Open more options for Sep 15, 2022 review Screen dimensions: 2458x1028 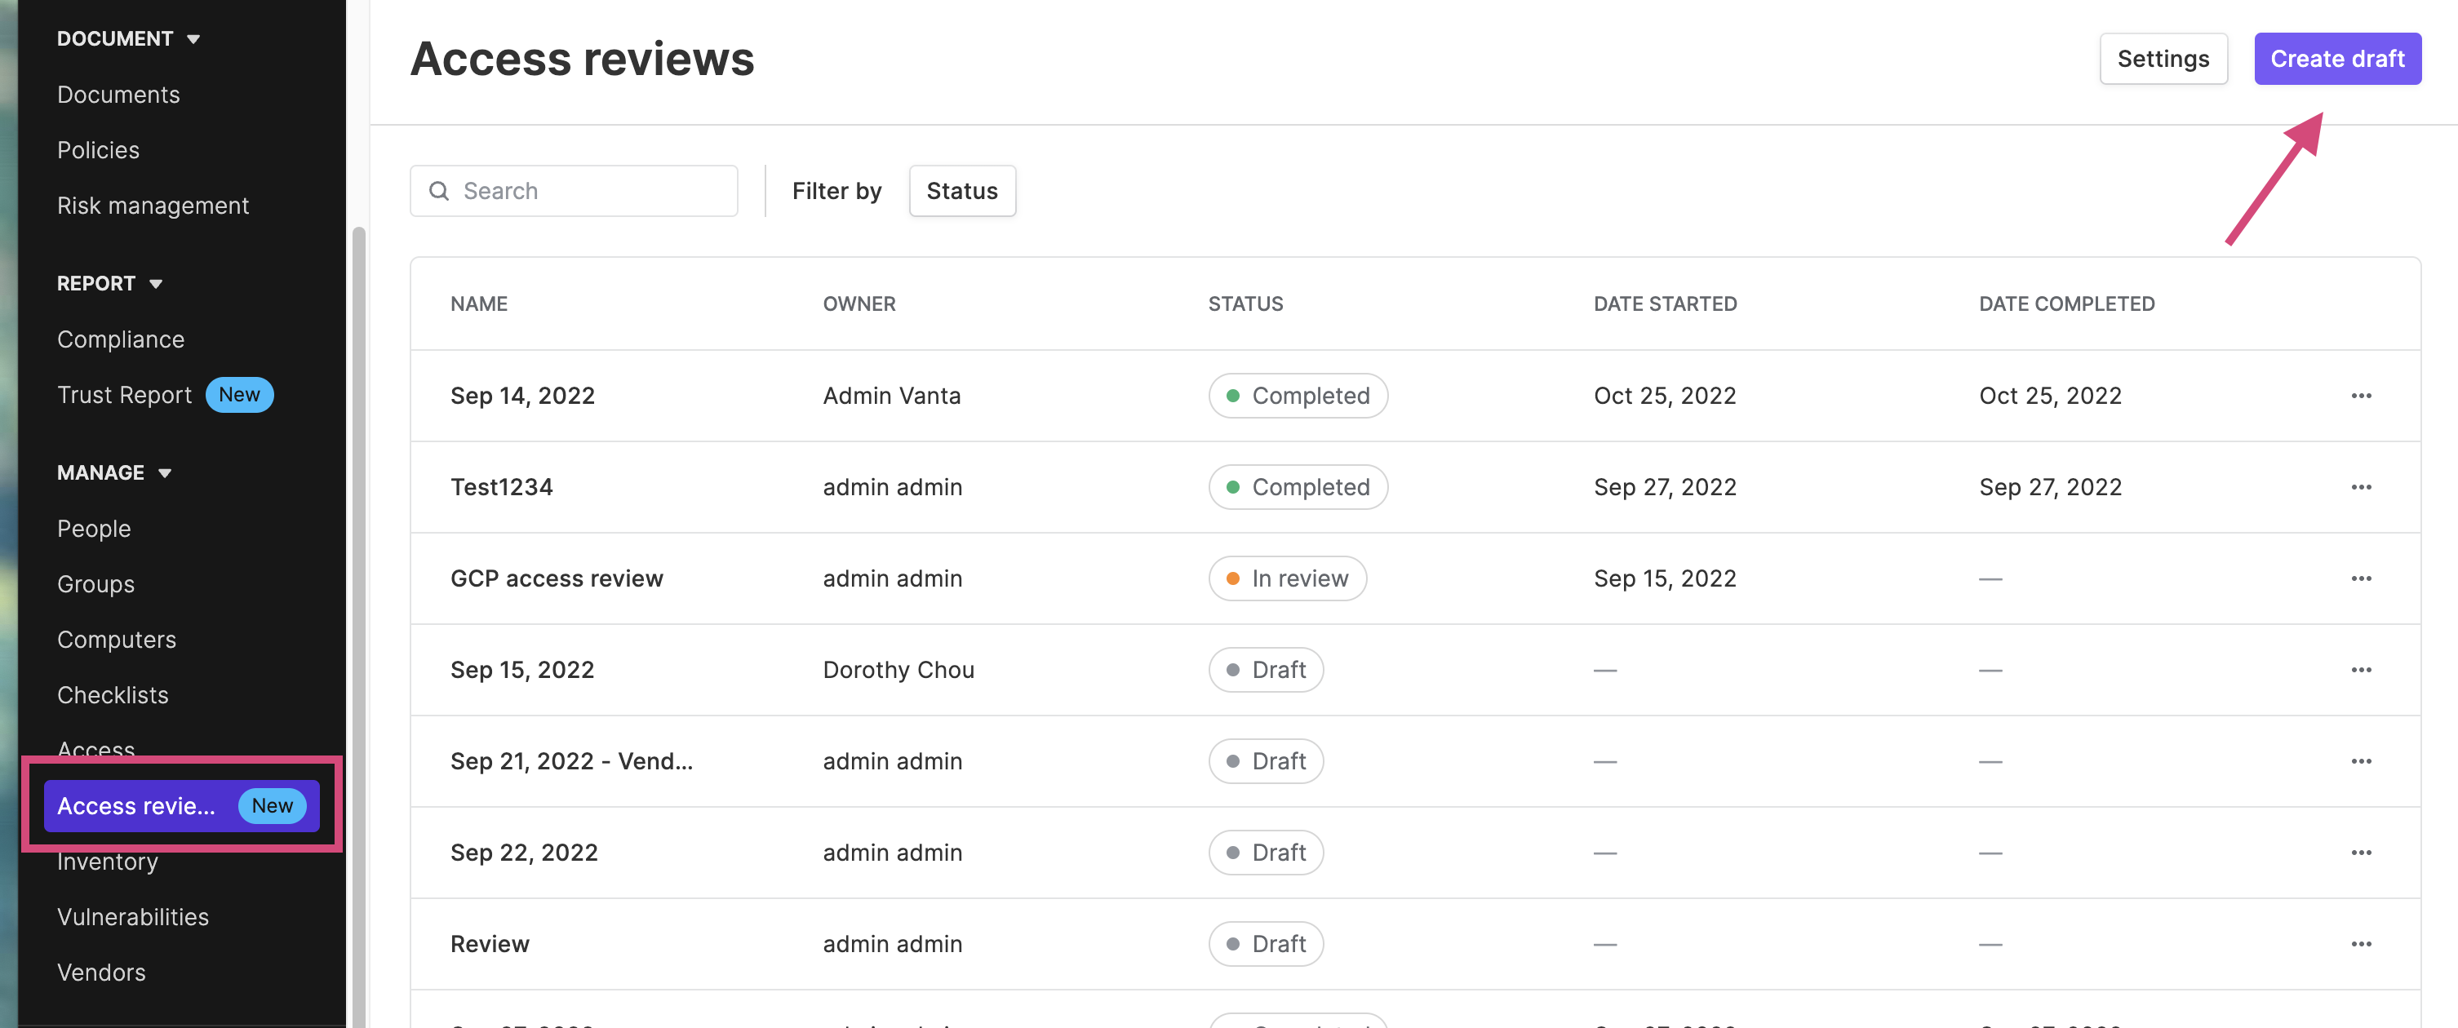[x=2361, y=671]
